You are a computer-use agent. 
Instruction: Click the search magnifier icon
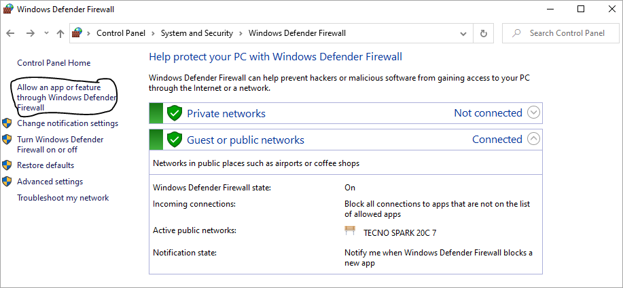pos(516,33)
